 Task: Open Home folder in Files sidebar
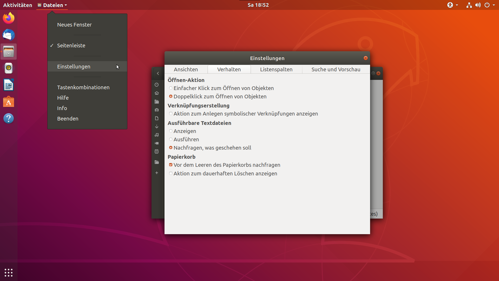(x=157, y=93)
